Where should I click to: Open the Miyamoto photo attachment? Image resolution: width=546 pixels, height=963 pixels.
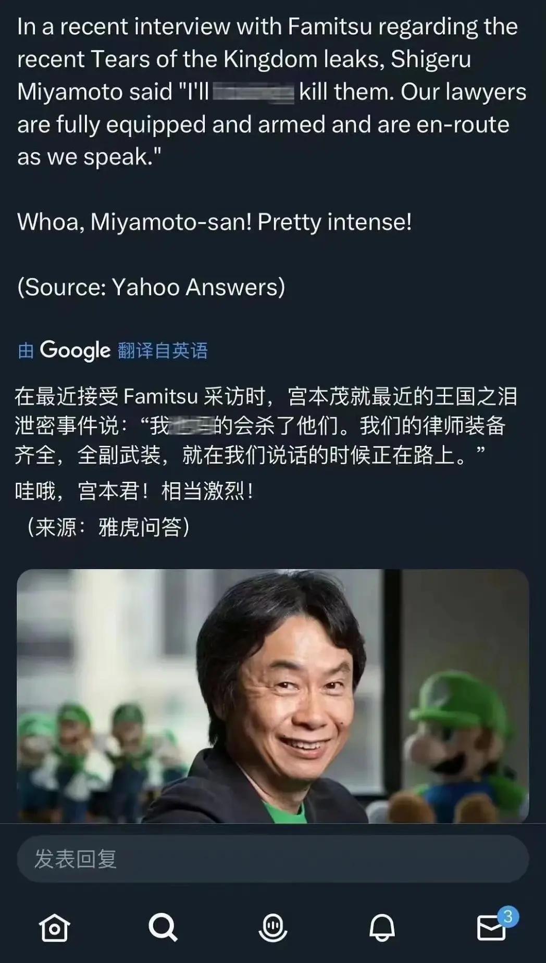[x=273, y=696]
